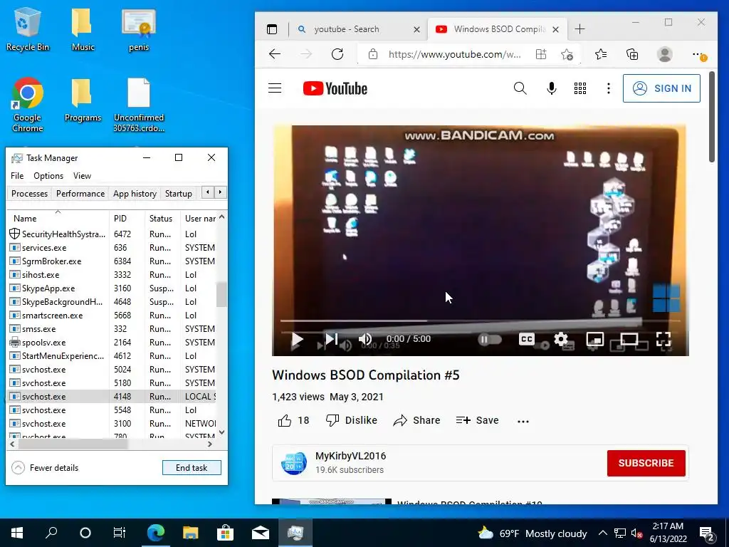Image resolution: width=729 pixels, height=547 pixels.
Task: Select smartscreen.exe process row
Action: tap(112, 316)
